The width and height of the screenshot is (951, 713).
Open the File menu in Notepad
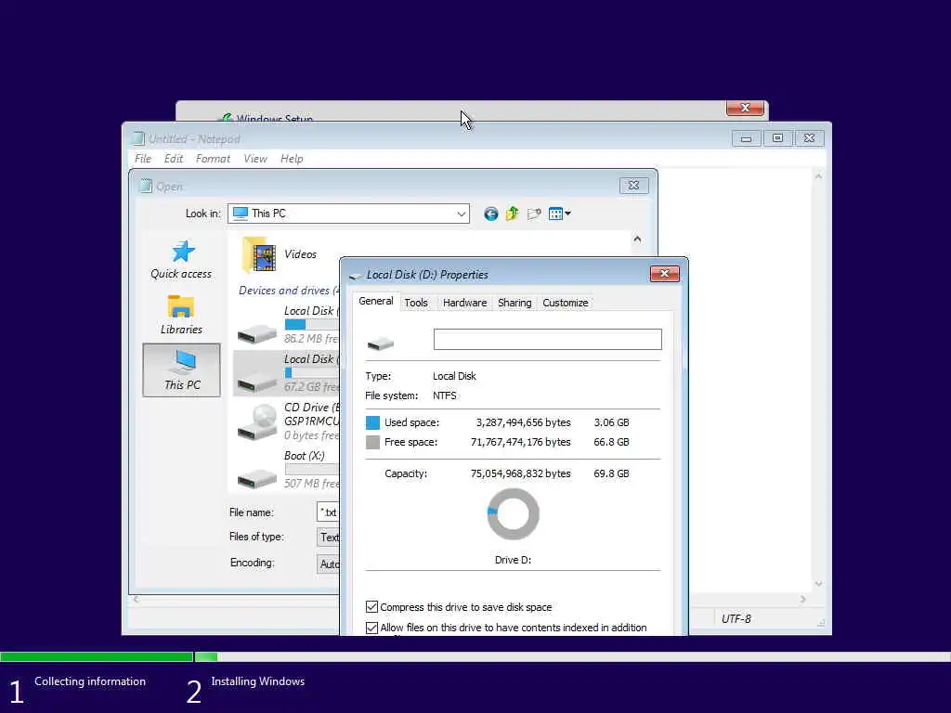pos(143,159)
